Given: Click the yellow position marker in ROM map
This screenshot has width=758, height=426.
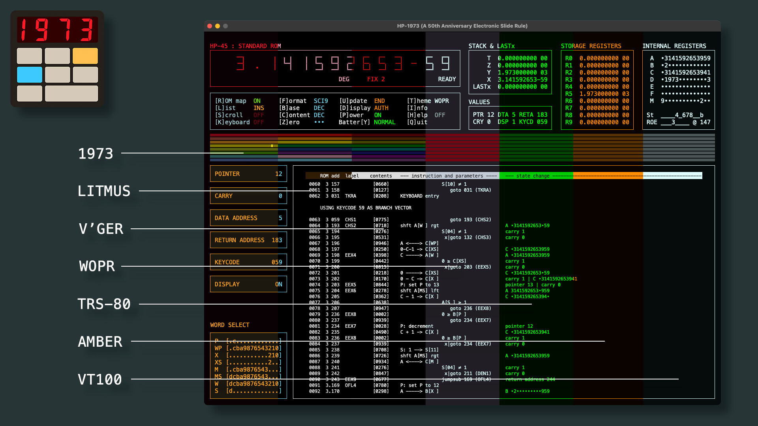Looking at the screenshot, I should (272, 146).
